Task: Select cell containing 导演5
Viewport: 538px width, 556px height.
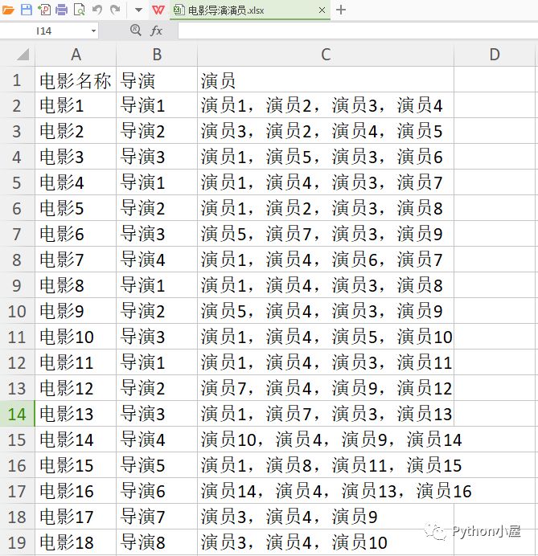Action: click(157, 465)
